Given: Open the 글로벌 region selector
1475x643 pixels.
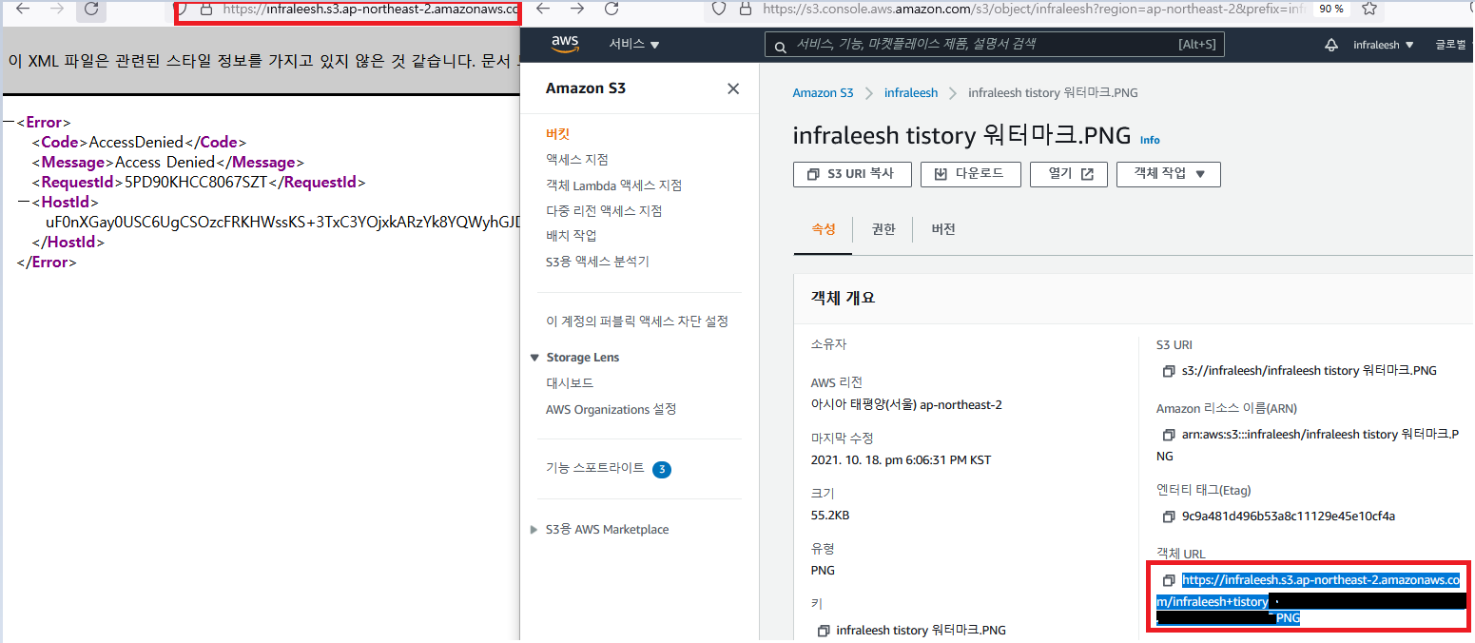Looking at the screenshot, I should click(1452, 45).
